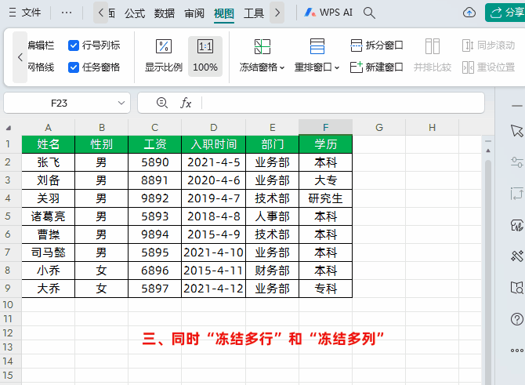Click the split handle above scrollbar

[x=488, y=141]
